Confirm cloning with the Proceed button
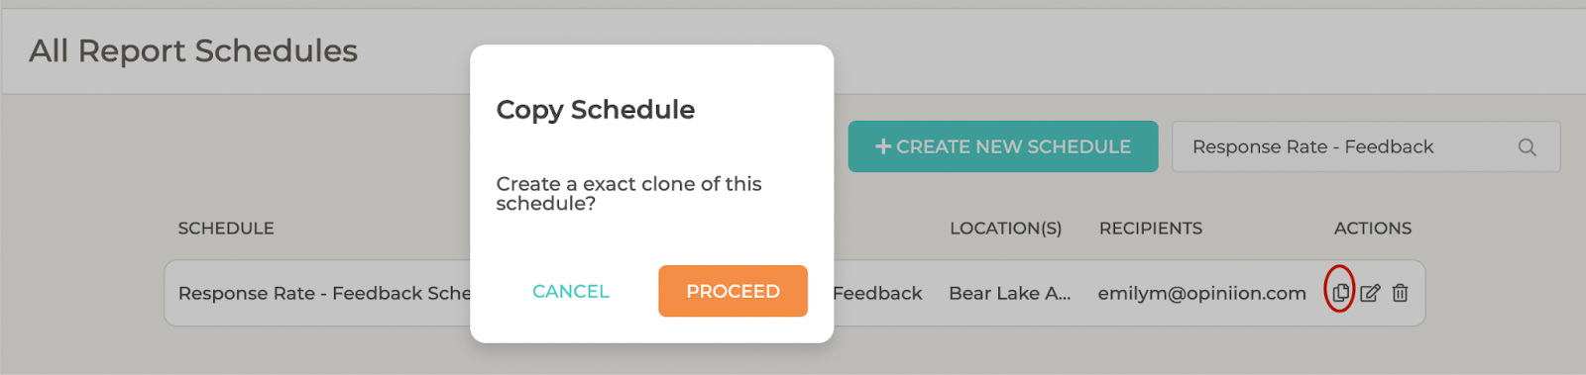Image resolution: width=1586 pixels, height=375 pixels. click(x=733, y=291)
